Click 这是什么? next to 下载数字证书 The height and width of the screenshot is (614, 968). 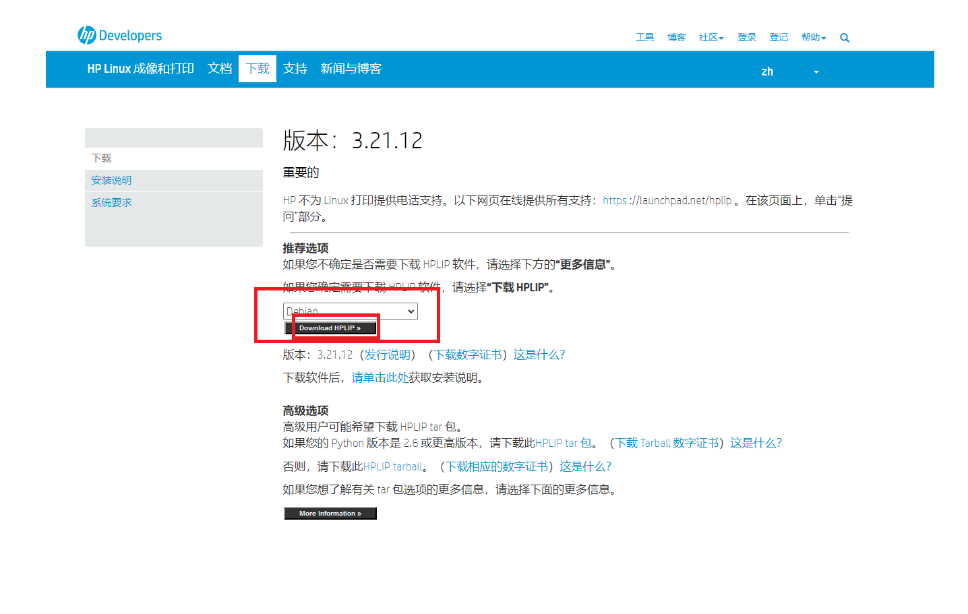point(539,355)
